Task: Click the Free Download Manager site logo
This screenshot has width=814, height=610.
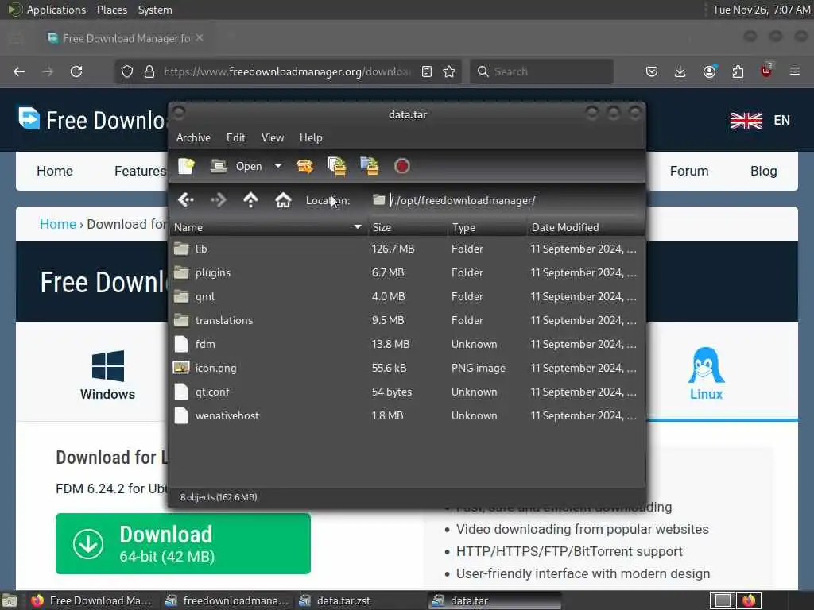Action: point(91,120)
